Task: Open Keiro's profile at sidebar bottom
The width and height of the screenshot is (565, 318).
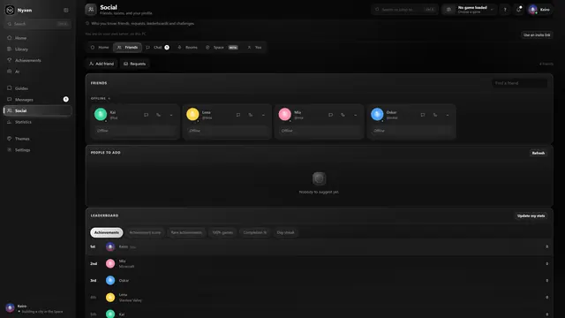Action: pyautogui.click(x=37, y=308)
